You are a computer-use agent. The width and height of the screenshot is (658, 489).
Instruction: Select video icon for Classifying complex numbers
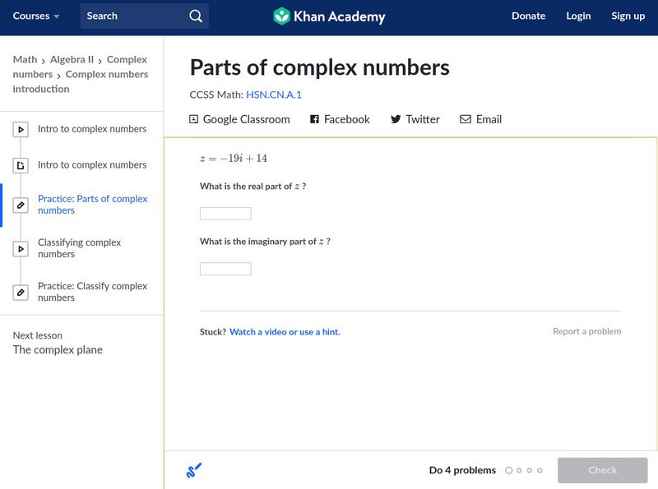(x=21, y=249)
